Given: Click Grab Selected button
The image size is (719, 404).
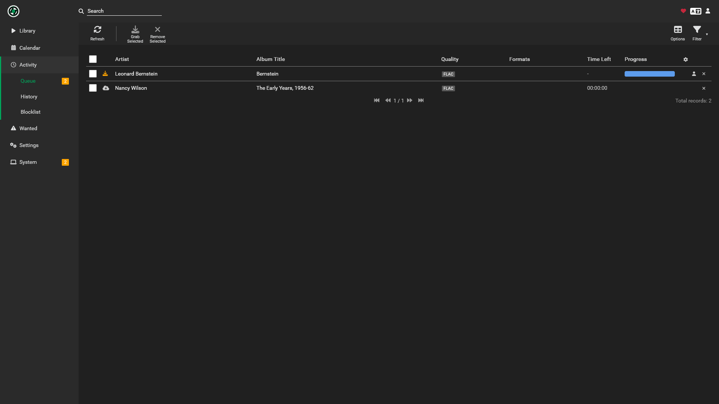Looking at the screenshot, I should [135, 34].
